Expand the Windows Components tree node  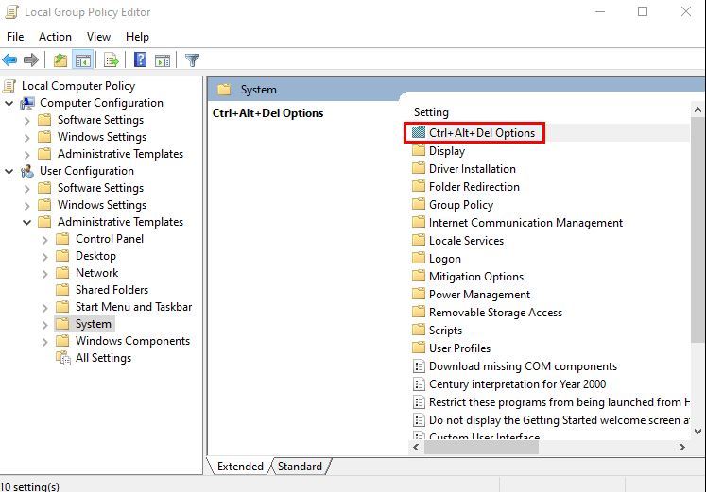(x=45, y=342)
